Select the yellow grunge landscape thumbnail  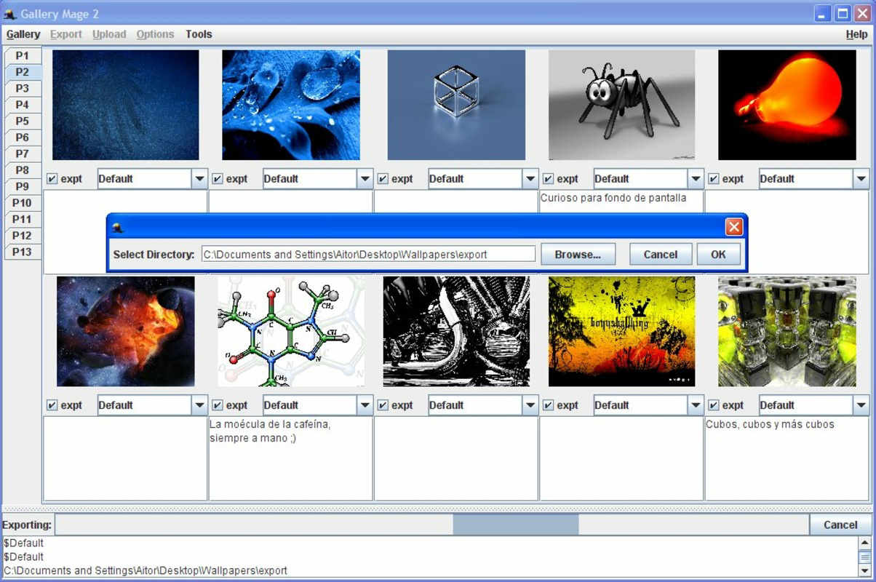(x=621, y=331)
